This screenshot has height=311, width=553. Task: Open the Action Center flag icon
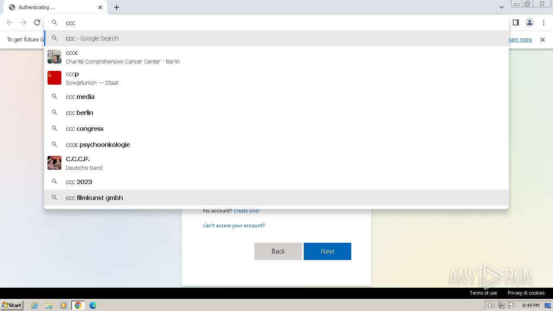pos(512,305)
